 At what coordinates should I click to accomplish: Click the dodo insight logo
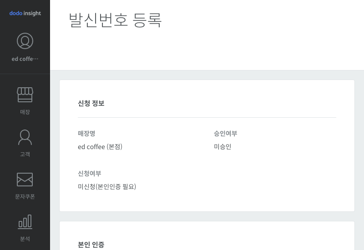coord(25,13)
